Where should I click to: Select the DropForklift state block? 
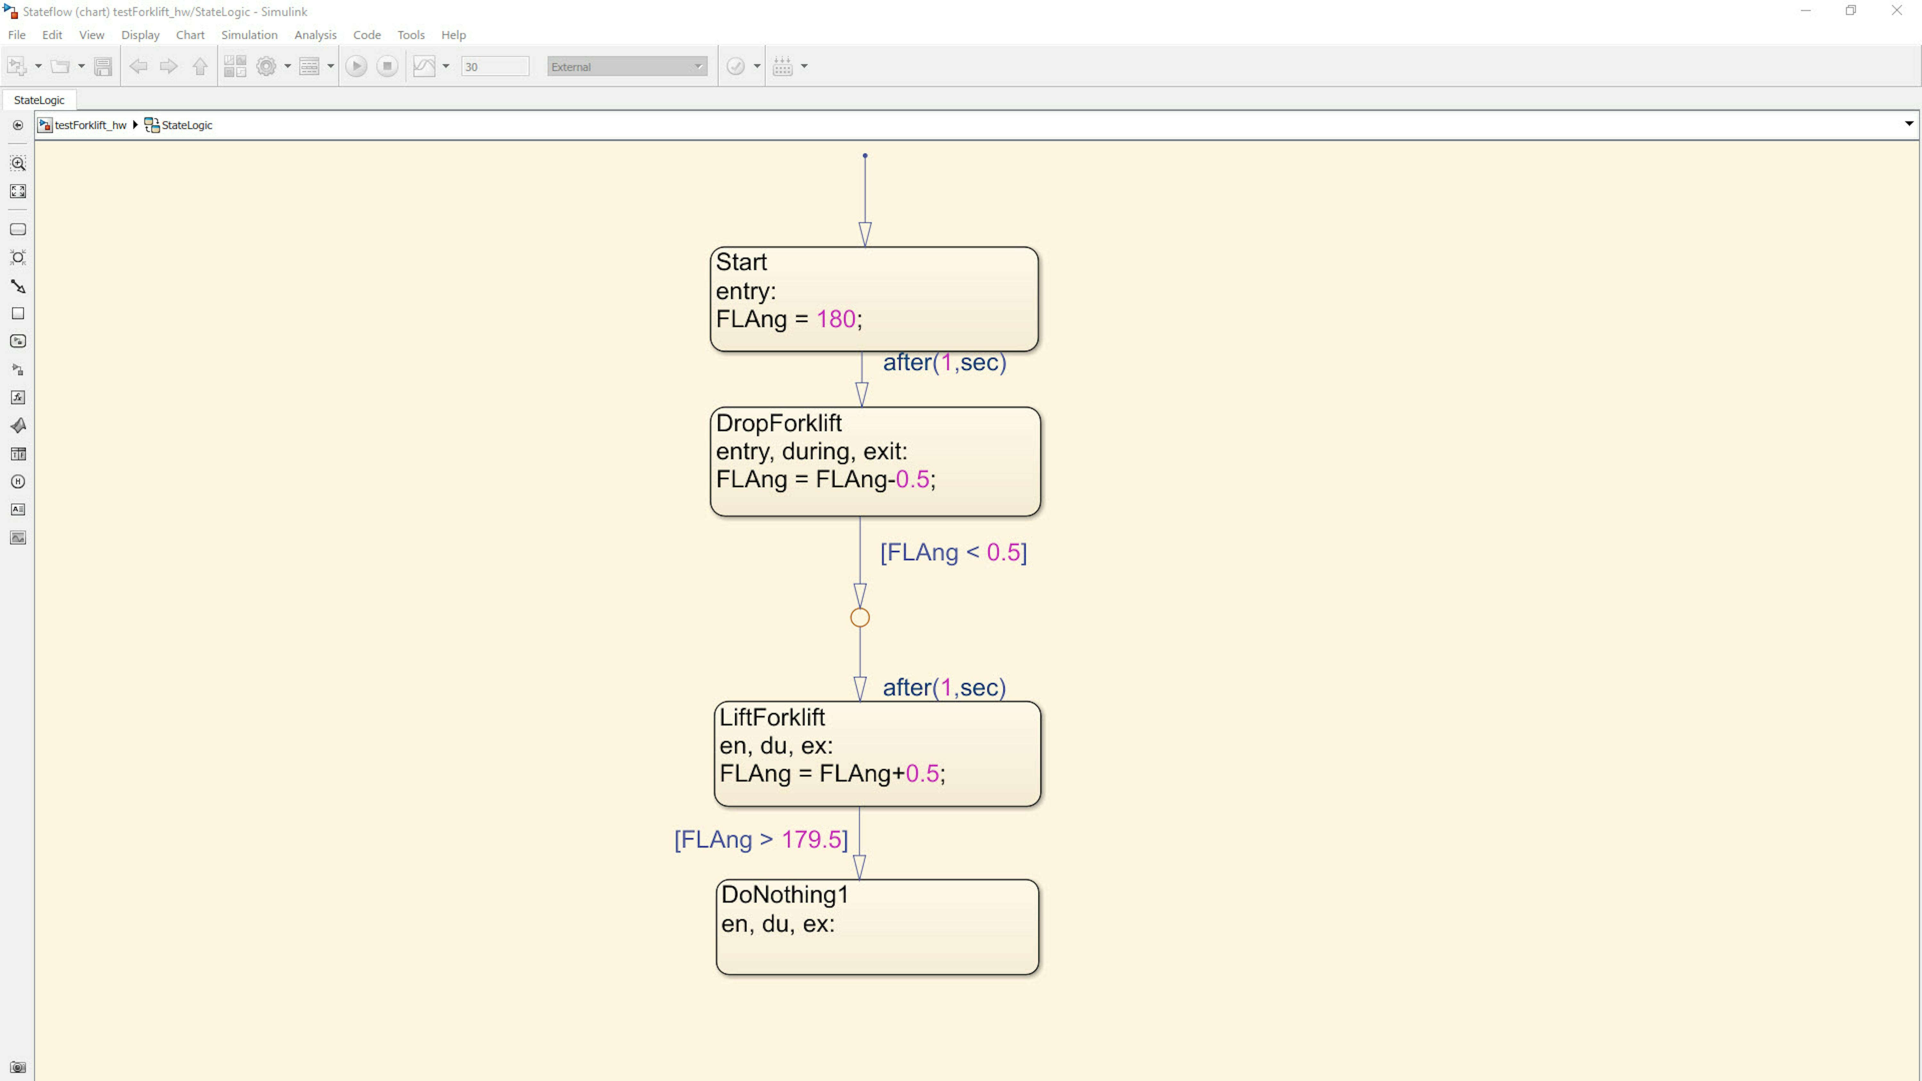pos(875,462)
